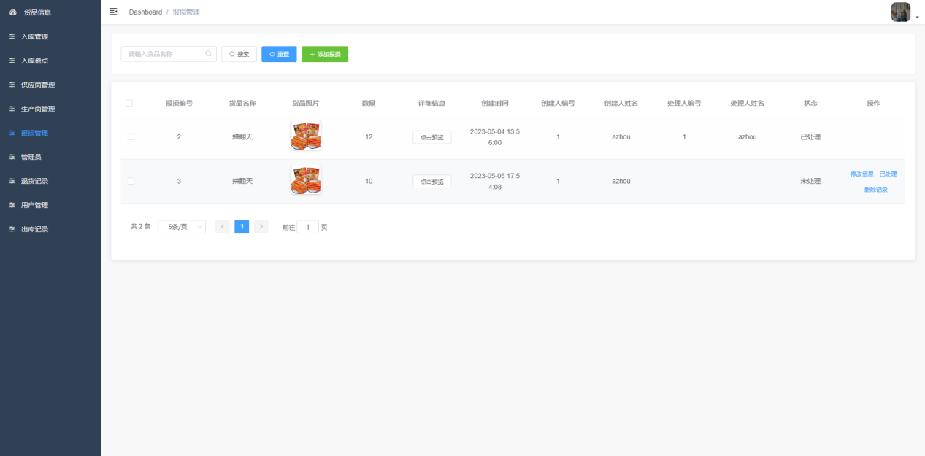Click the magnifier icon inside the search field
The height and width of the screenshot is (456, 925).
[x=208, y=54]
